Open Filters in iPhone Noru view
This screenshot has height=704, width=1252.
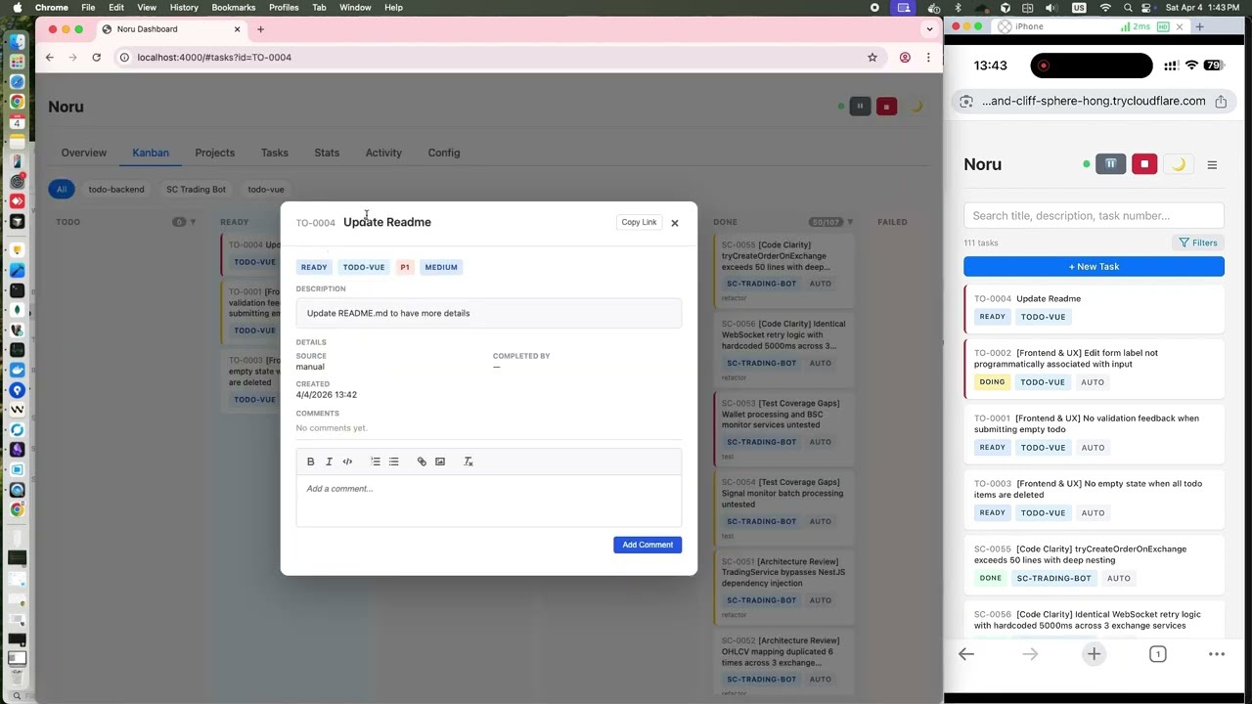tap(1198, 242)
